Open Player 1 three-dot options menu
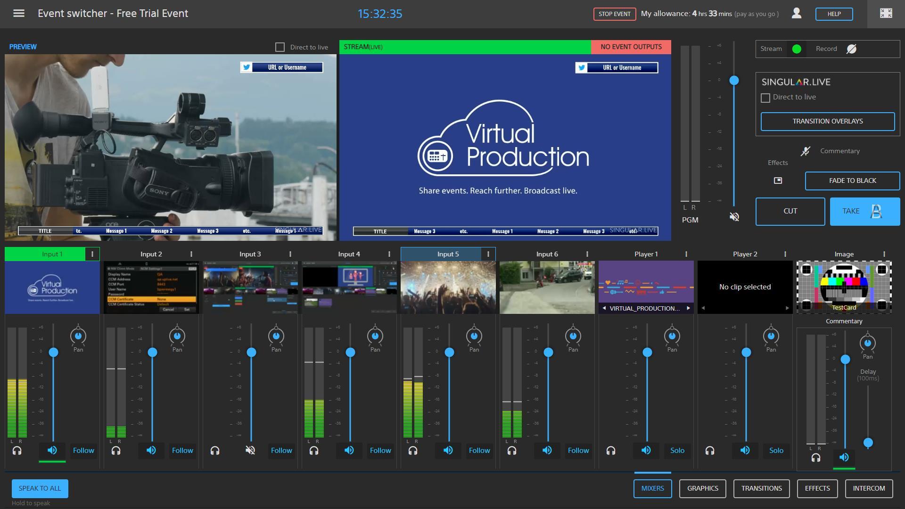 tap(686, 254)
